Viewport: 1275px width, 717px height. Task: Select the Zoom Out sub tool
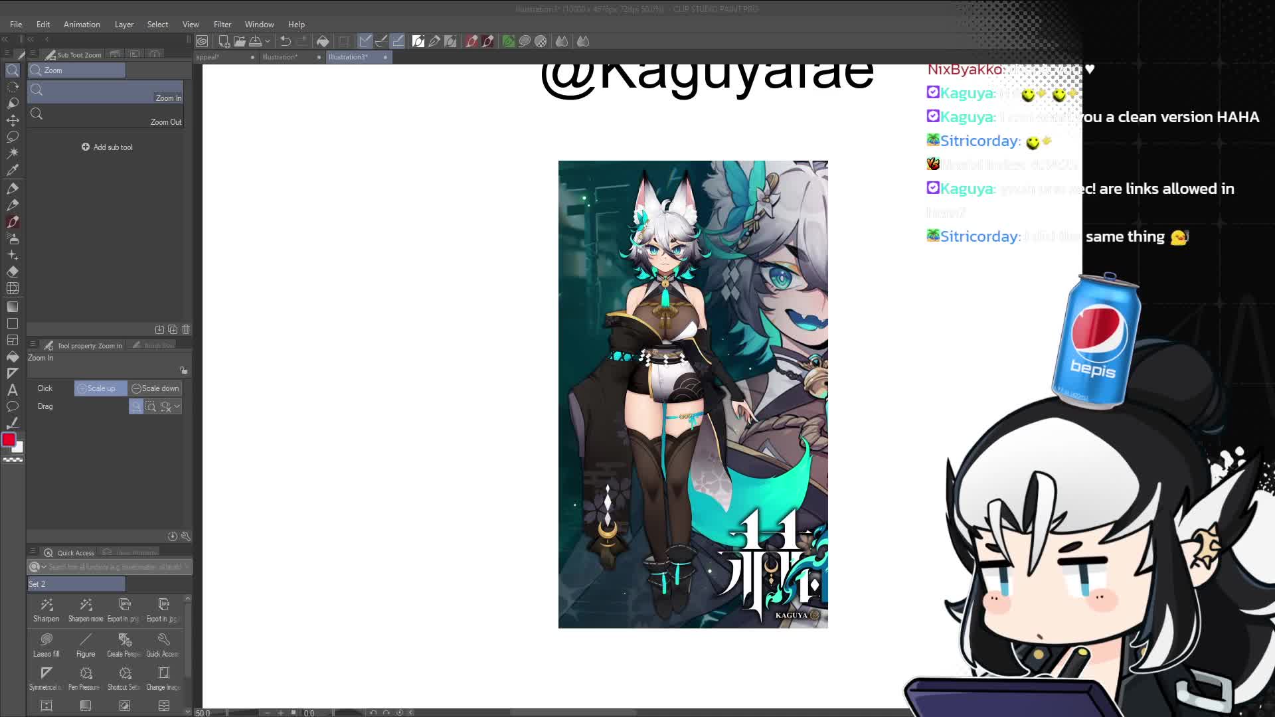[106, 115]
